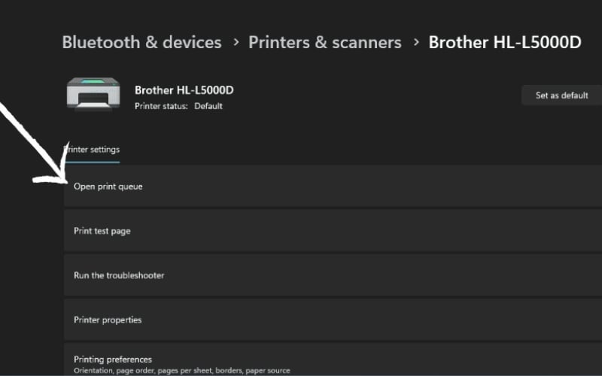Click the Default status value
This screenshot has width=602, height=376.
208,106
